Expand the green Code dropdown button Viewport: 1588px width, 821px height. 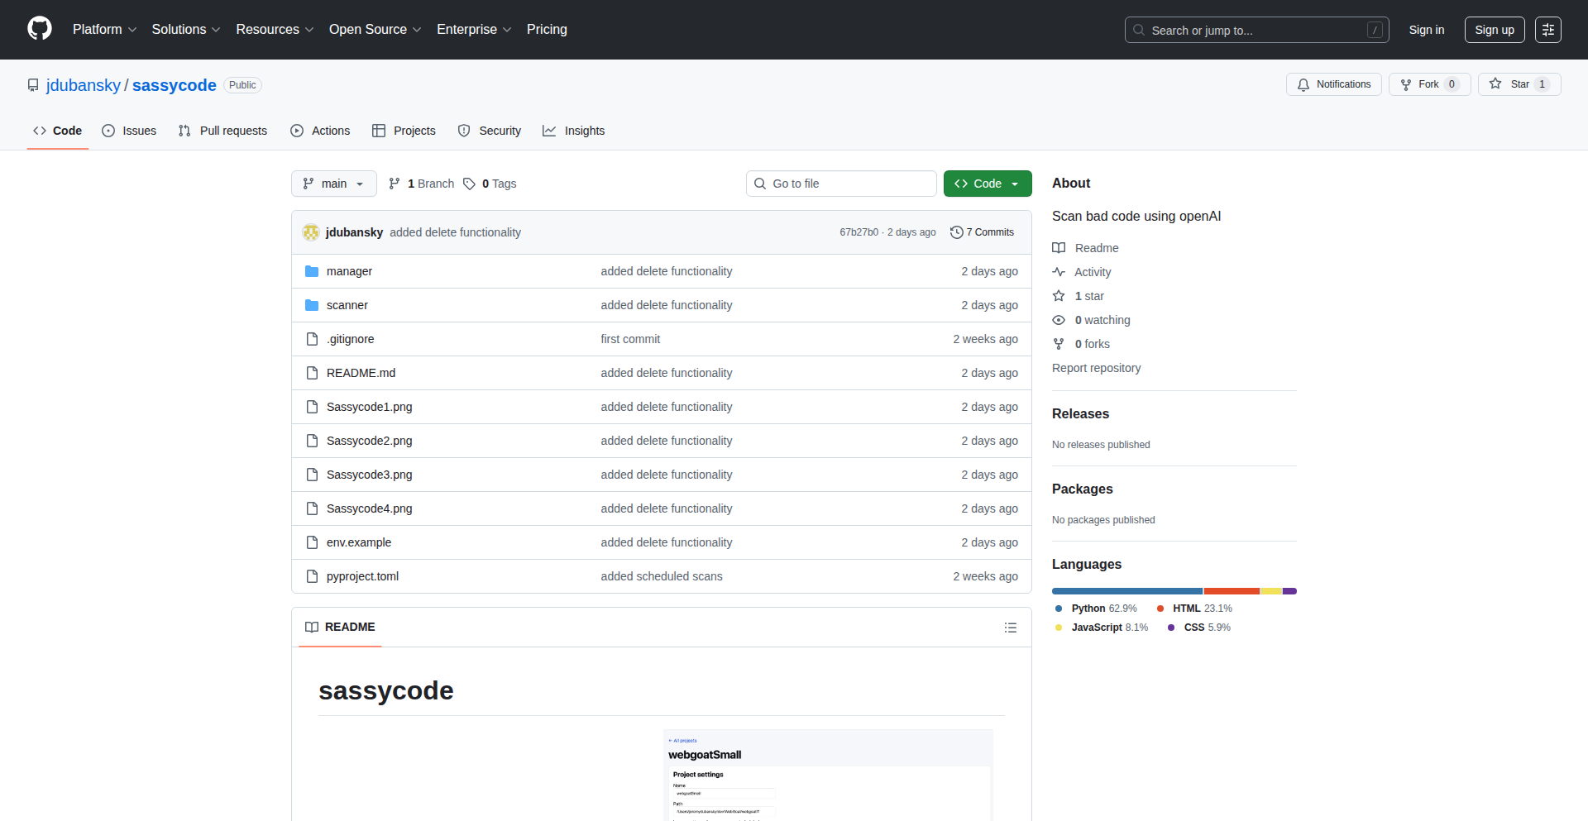pos(987,184)
